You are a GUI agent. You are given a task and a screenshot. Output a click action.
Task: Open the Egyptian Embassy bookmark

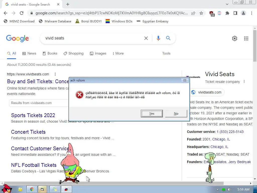tap(152, 21)
